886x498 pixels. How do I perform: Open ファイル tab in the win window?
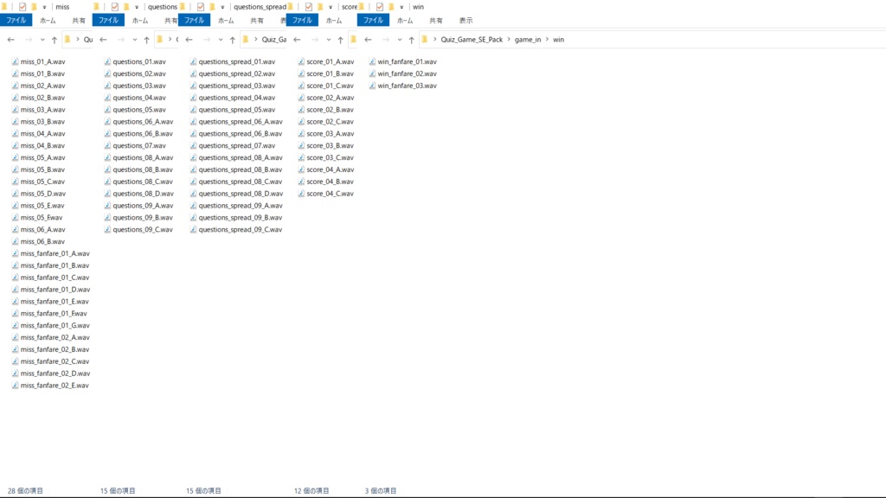point(373,21)
